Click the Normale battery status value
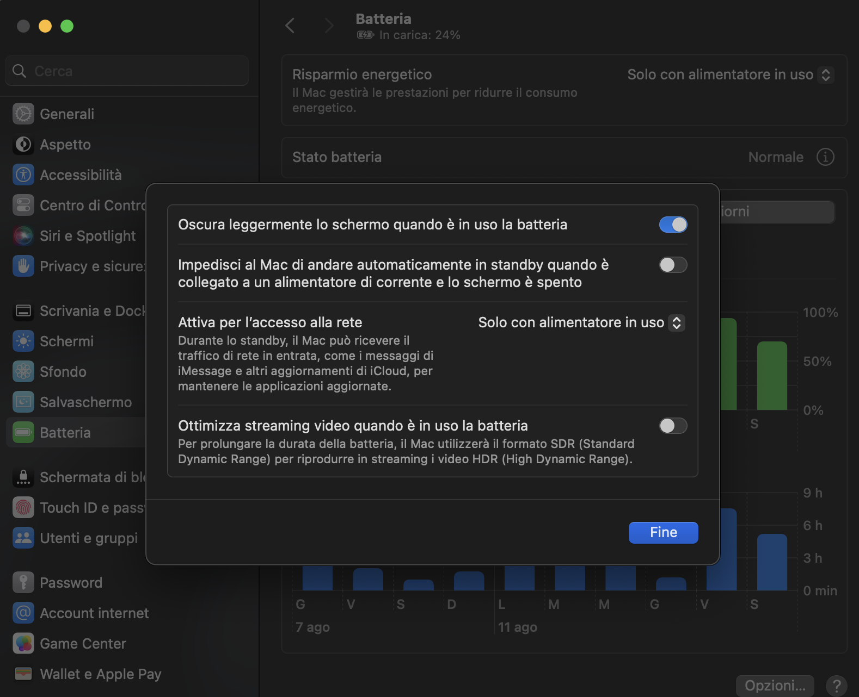Screen dimensions: 859x697 pyautogui.click(x=776, y=157)
